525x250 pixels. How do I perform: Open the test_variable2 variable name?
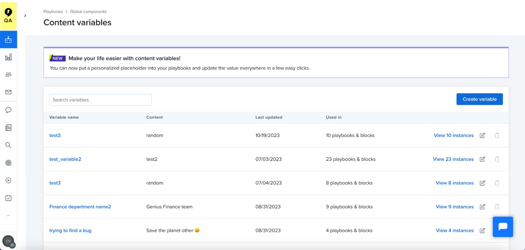[x=65, y=159]
